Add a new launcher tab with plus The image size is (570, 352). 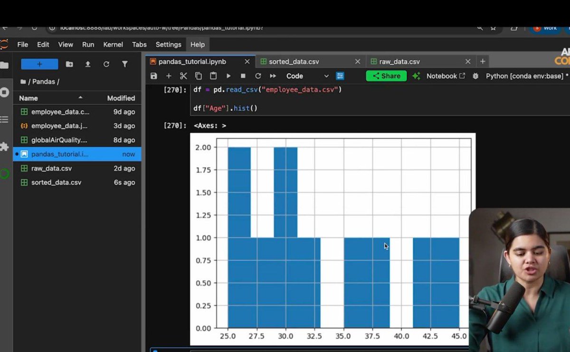coord(483,62)
